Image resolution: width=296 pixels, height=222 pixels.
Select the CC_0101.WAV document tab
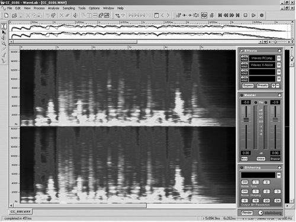20,211
